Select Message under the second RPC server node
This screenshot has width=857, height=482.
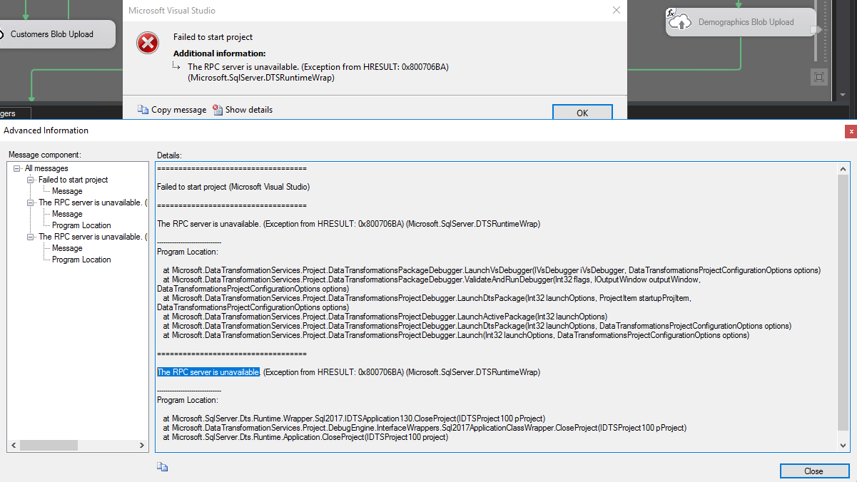pos(67,248)
